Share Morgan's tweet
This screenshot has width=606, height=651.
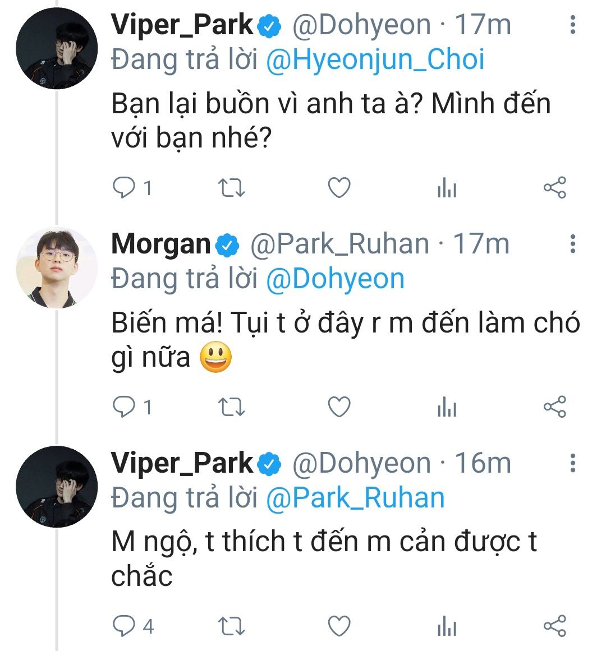coord(555,407)
